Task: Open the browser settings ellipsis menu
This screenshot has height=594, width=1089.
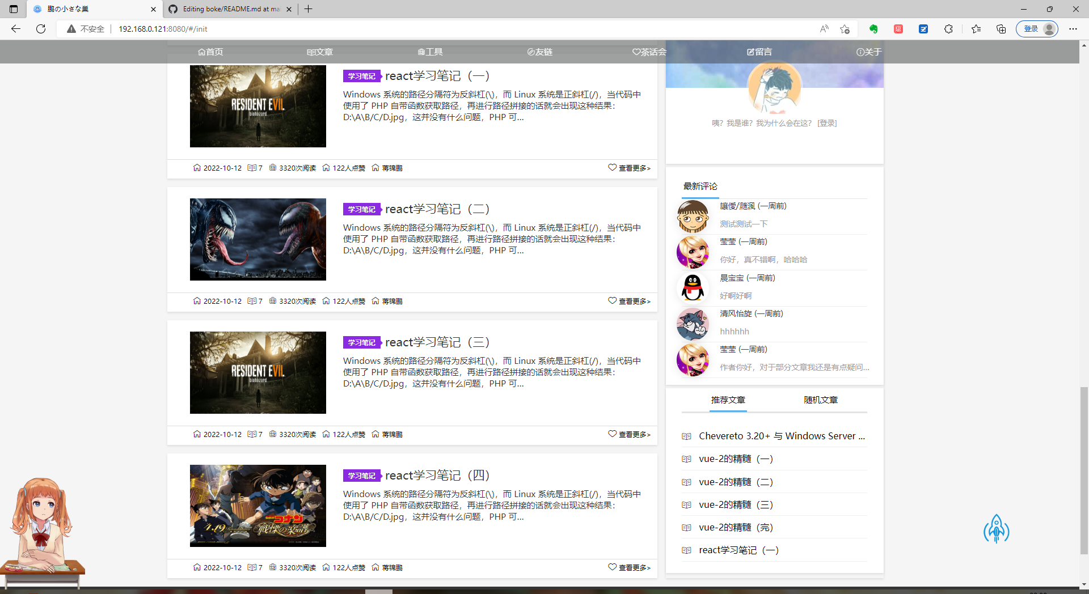Action: [x=1074, y=28]
